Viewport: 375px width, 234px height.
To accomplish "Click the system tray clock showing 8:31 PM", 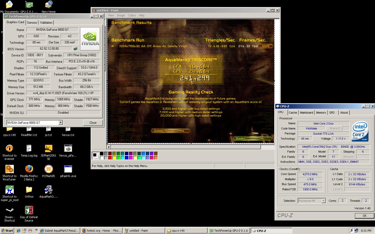I will pos(366,231).
